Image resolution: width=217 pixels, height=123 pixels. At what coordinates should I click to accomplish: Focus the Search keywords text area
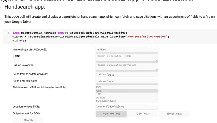click(x=126, y=66)
